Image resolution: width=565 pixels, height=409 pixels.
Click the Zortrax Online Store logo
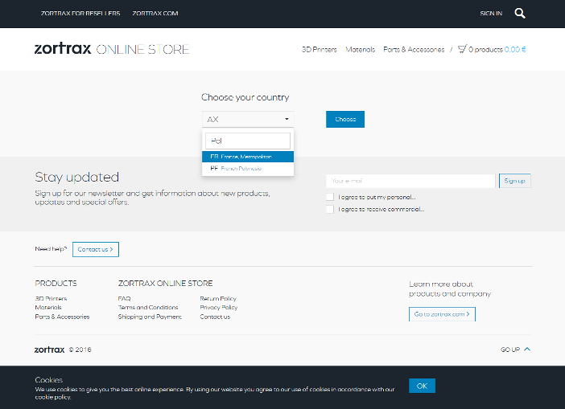pos(112,49)
